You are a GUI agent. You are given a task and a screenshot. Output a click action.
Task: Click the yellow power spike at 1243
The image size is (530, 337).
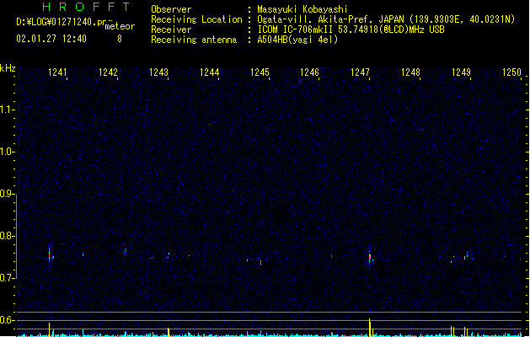pos(169,332)
